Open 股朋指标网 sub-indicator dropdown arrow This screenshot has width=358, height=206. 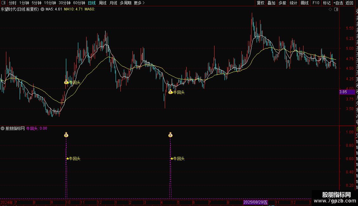3,128
